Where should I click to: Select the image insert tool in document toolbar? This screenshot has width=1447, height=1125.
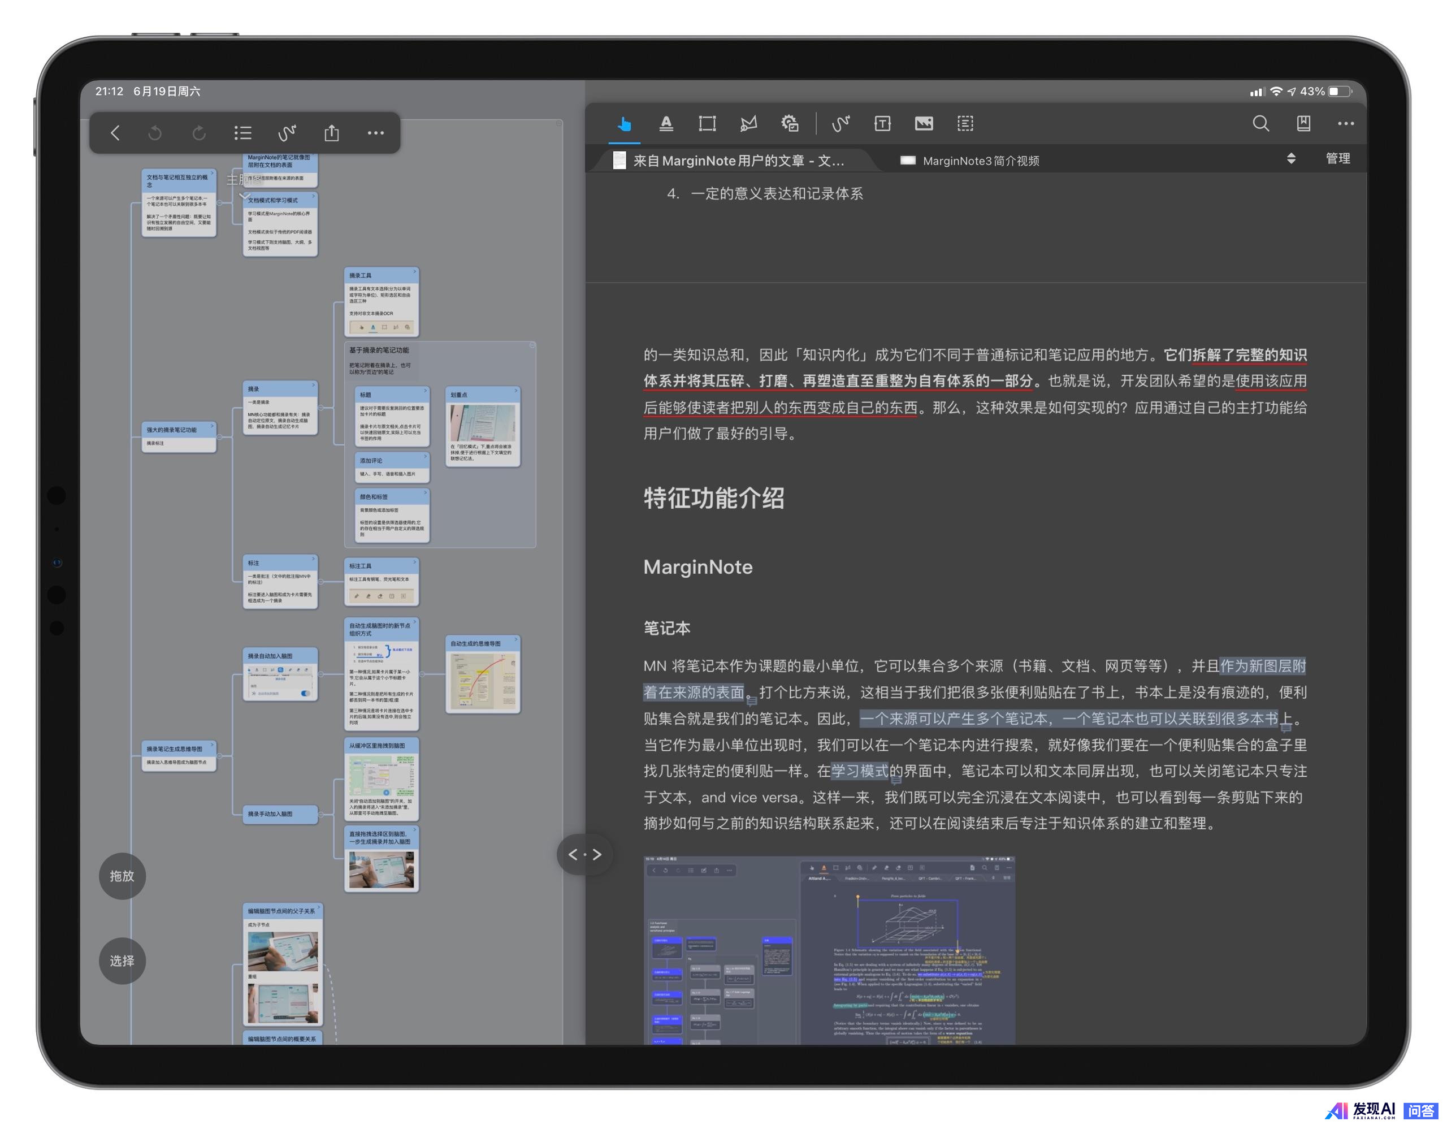pos(924,124)
